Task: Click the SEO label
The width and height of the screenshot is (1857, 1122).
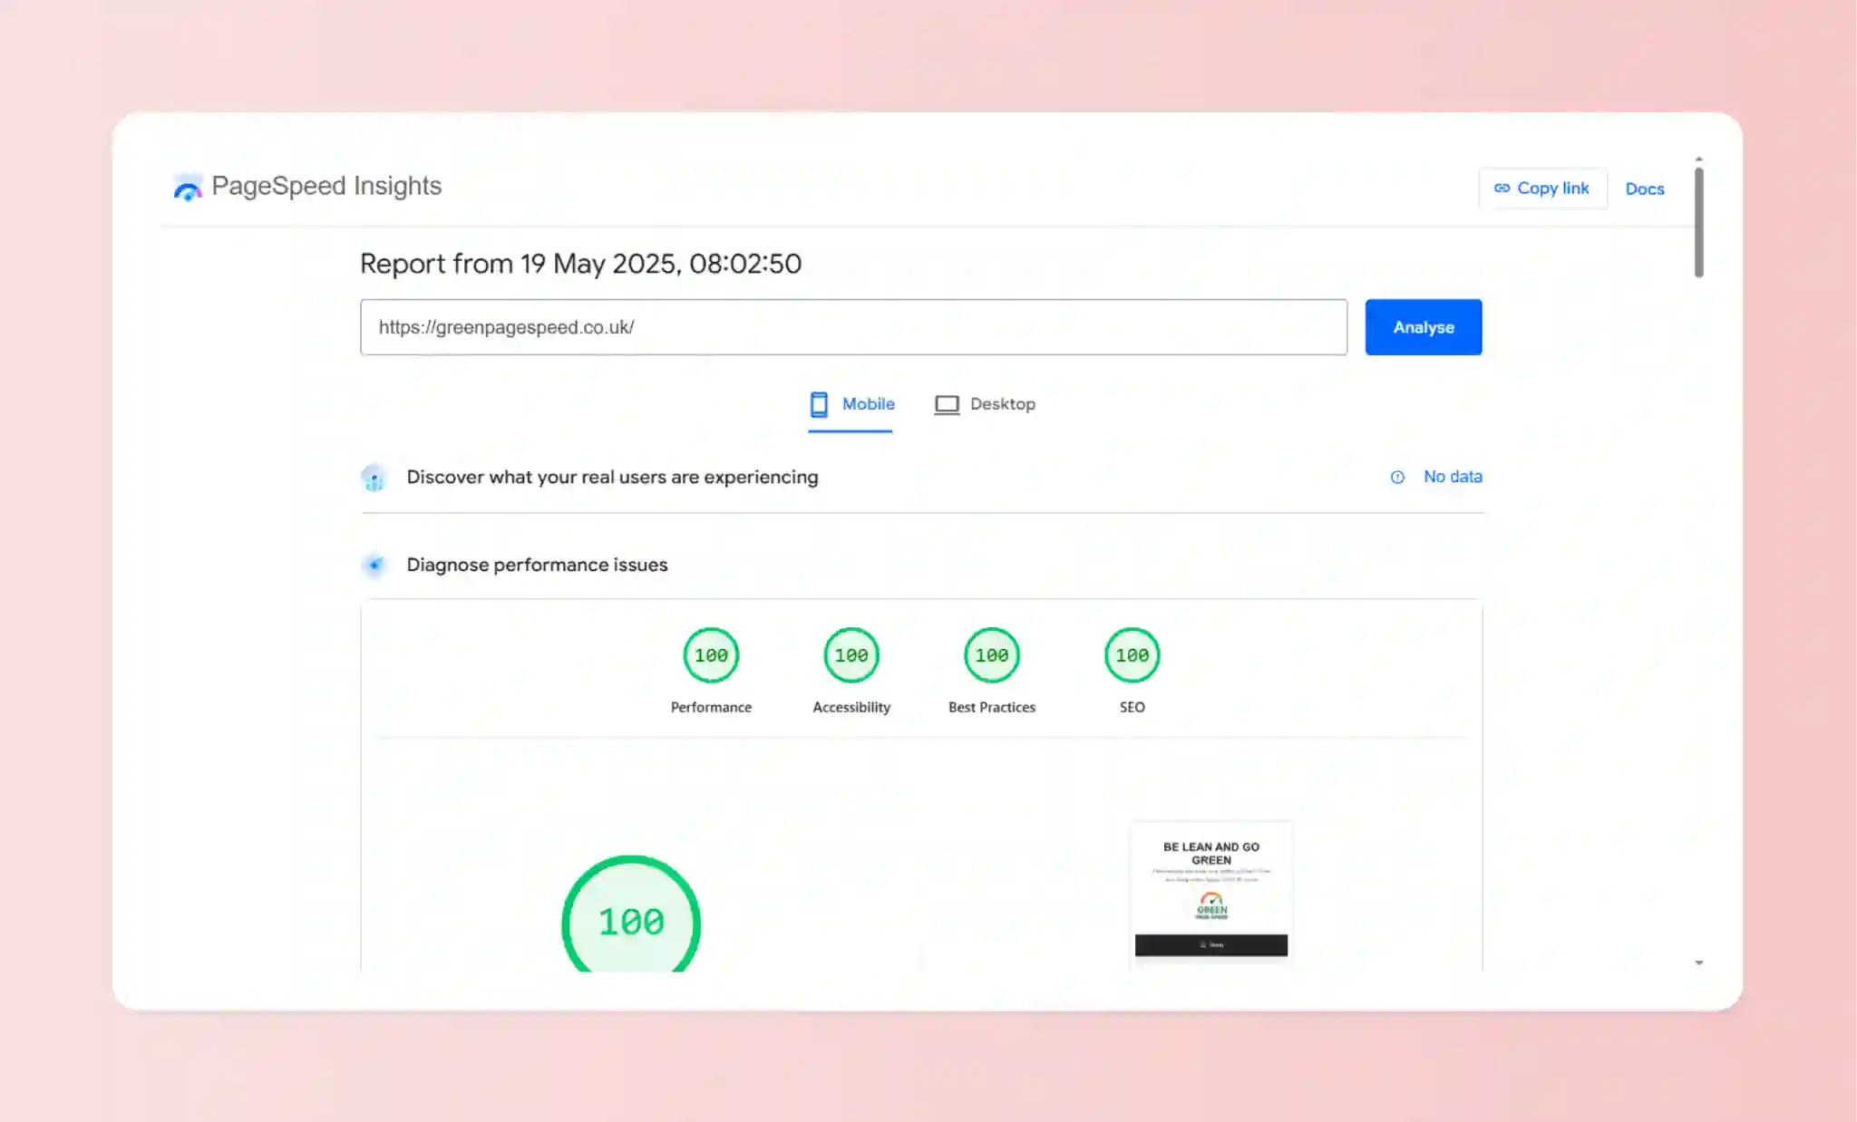Action: (1133, 707)
